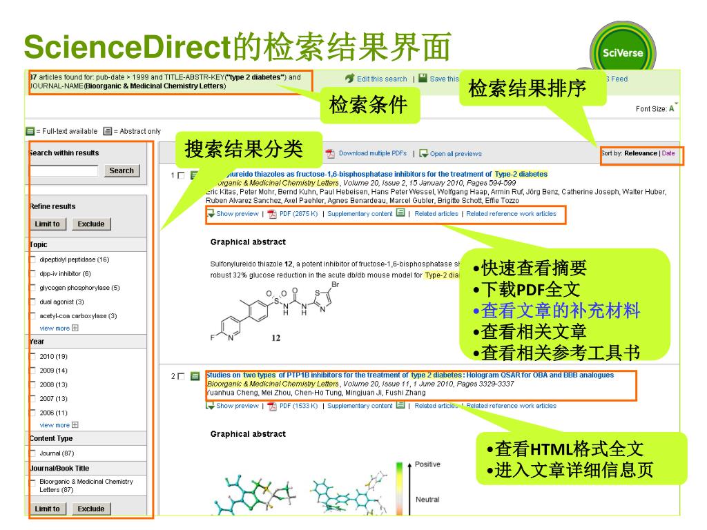This screenshot has width=707, height=530.
Task: Click the SciVerse logo
Action: [623, 52]
